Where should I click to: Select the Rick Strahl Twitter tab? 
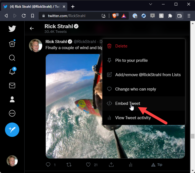(34, 7)
